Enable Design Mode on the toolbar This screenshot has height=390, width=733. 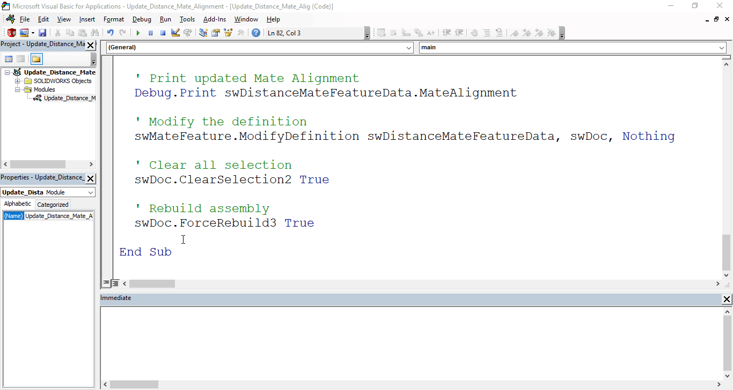coord(175,33)
